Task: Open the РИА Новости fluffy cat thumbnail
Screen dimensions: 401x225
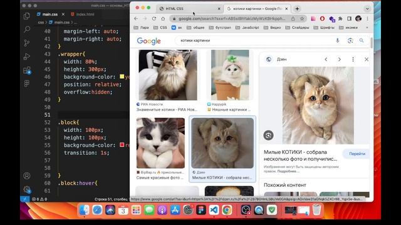Action: point(168,75)
